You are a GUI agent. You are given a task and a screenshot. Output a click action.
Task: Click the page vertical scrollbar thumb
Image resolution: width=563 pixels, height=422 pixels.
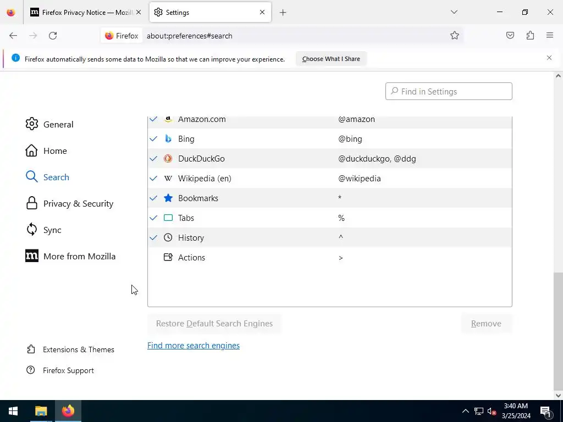tap(558, 330)
